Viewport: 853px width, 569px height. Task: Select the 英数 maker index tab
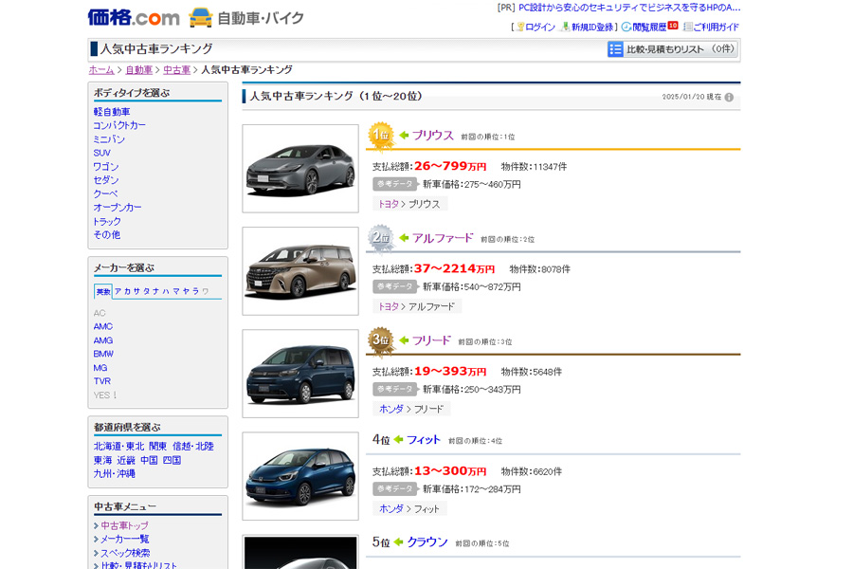click(102, 291)
